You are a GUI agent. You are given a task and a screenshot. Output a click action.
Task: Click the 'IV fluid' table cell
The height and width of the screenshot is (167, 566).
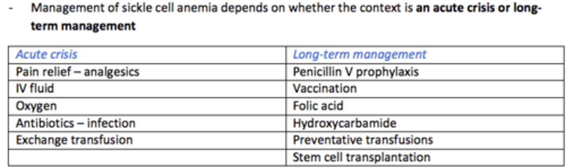click(35, 89)
